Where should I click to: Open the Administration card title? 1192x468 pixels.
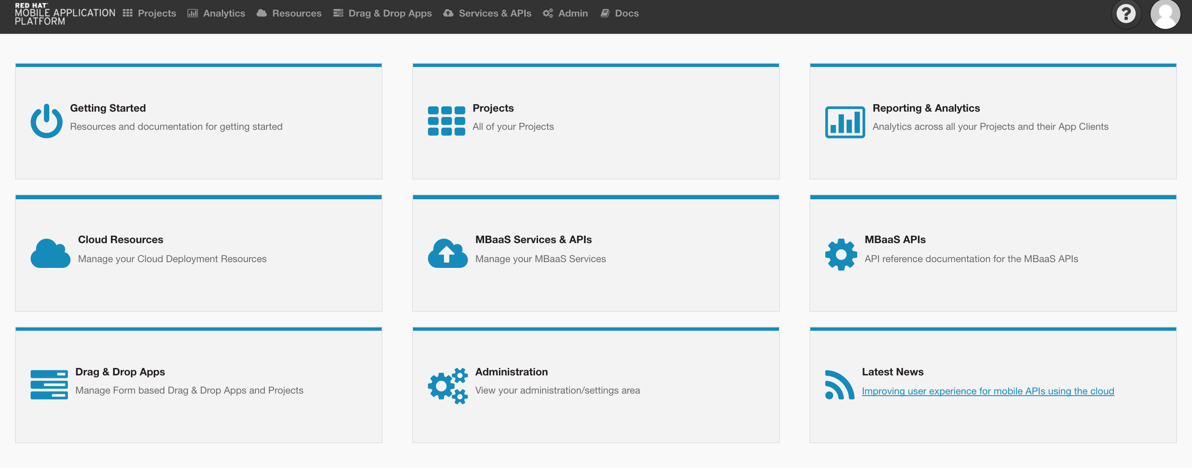click(x=511, y=371)
